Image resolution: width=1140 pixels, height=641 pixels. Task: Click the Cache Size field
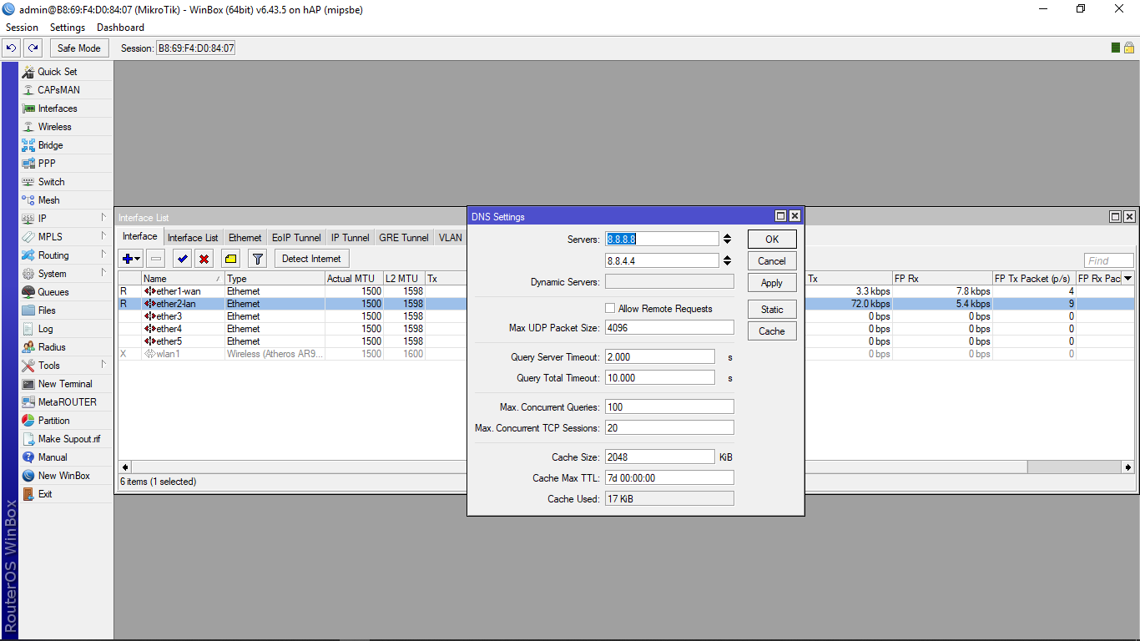coord(660,457)
